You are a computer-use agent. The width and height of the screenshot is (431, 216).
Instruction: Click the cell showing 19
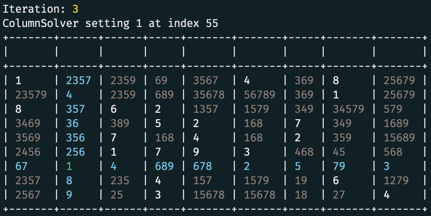pyautogui.click(x=301, y=181)
